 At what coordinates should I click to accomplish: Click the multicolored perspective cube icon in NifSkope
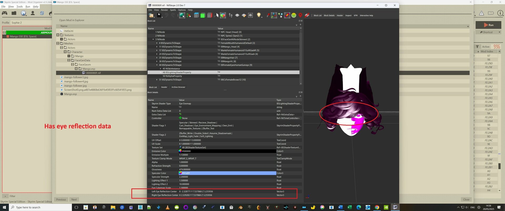tap(223, 16)
